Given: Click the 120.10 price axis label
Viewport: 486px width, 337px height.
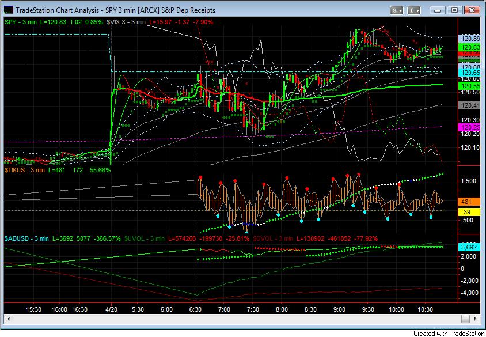Looking at the screenshot, I should tap(470, 147).
